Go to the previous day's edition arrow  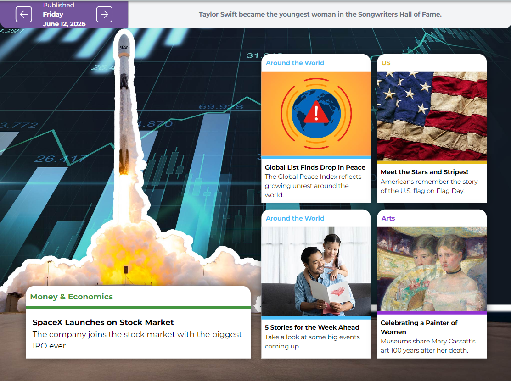coord(24,14)
